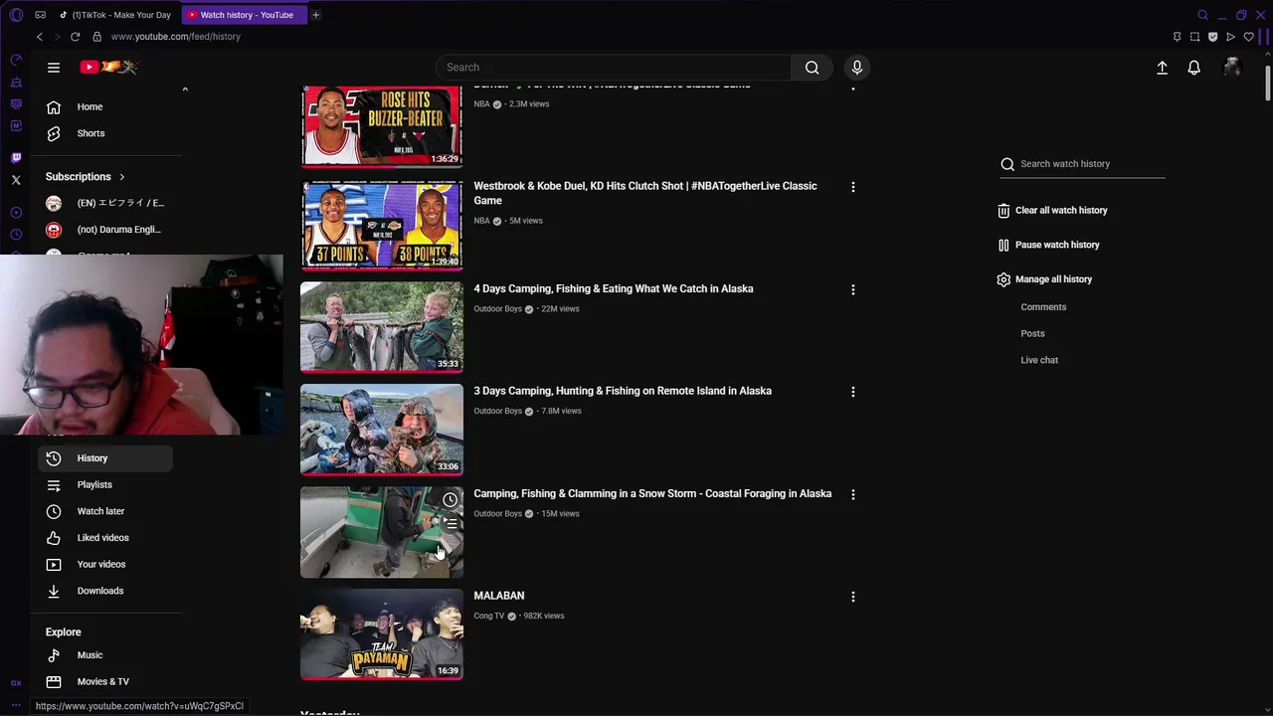Open the Rose Hits Buzzer-Beater thumbnail
Image resolution: width=1273 pixels, height=716 pixels.
coord(382,125)
